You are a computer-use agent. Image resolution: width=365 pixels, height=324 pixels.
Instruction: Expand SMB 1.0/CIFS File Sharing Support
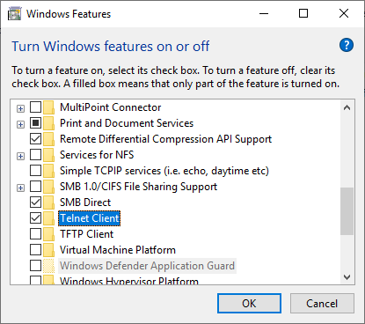[20, 188]
